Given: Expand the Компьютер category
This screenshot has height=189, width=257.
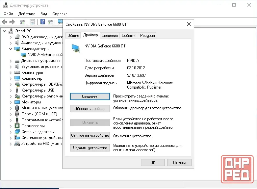Looking at the screenshot, I should point(11,79).
